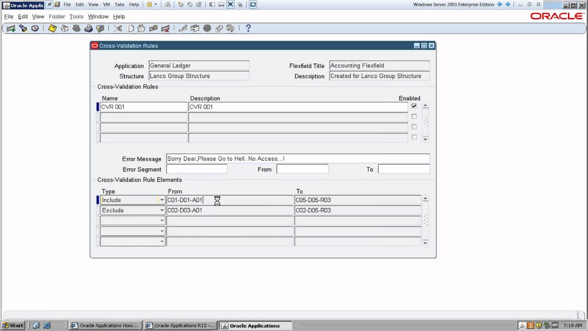The width and height of the screenshot is (588, 331).
Task: Click the Clear Record toolbar icon
Action: click(153, 29)
